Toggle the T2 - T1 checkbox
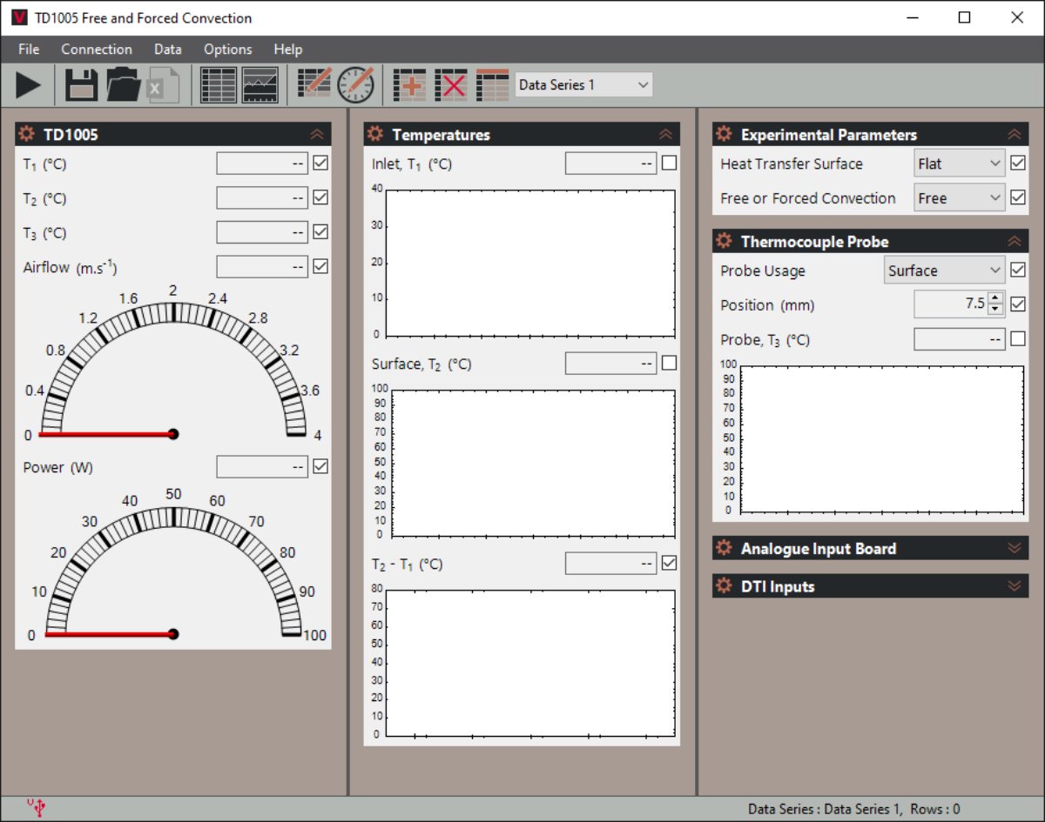Image resolution: width=1045 pixels, height=822 pixels. [x=669, y=563]
